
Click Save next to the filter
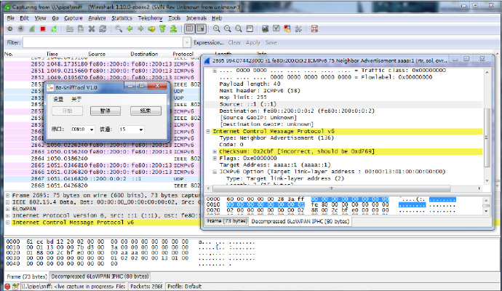coord(271,43)
